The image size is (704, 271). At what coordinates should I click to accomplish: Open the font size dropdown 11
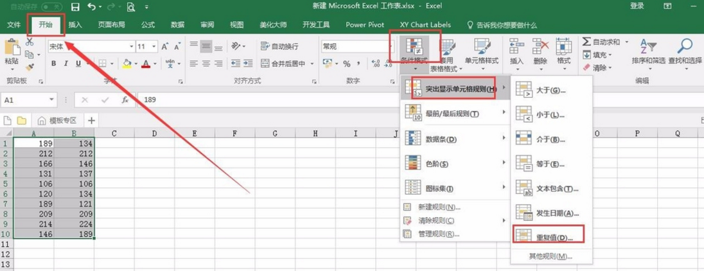[x=154, y=46]
